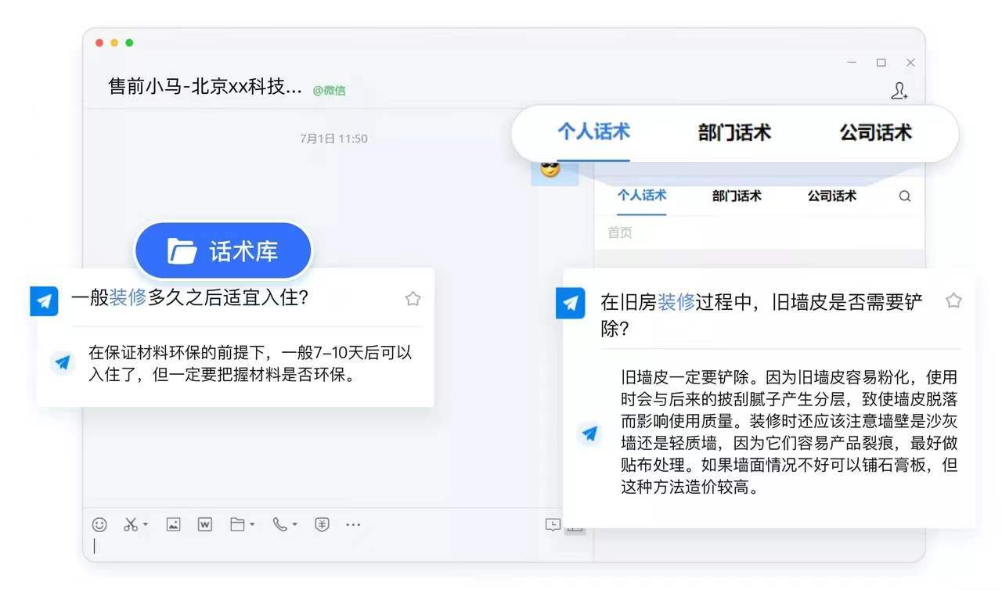Switch to the 部门话术 tab
The height and width of the screenshot is (590, 1002).
point(734,133)
